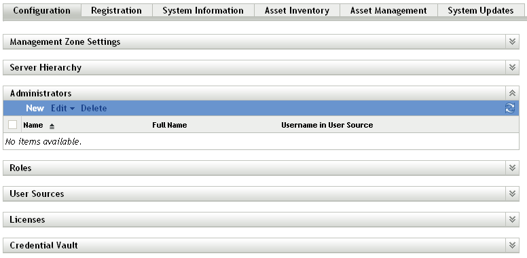
Task: Click the Roles panel title
Action: coord(20,168)
